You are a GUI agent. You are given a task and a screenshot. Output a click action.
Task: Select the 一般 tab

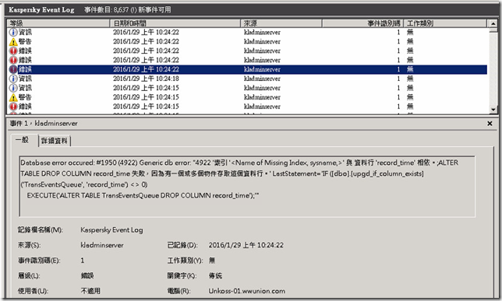[x=23, y=140]
